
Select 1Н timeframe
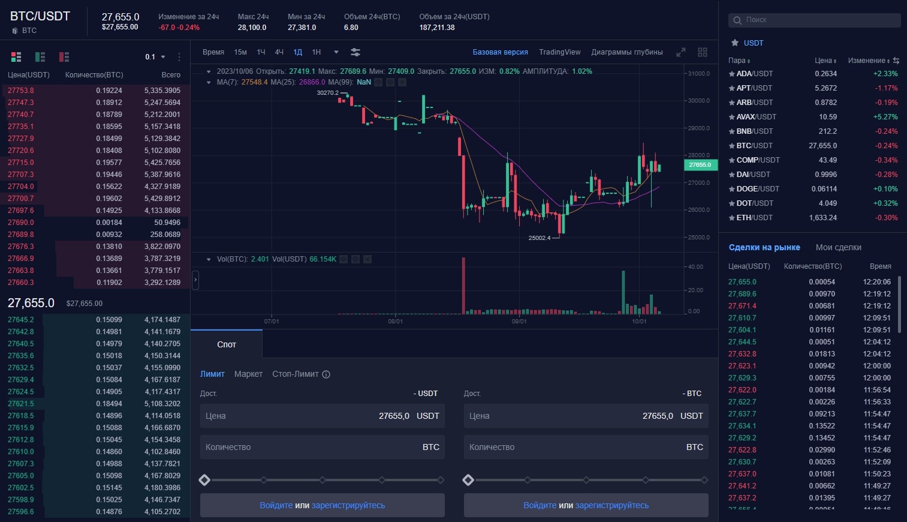click(317, 52)
